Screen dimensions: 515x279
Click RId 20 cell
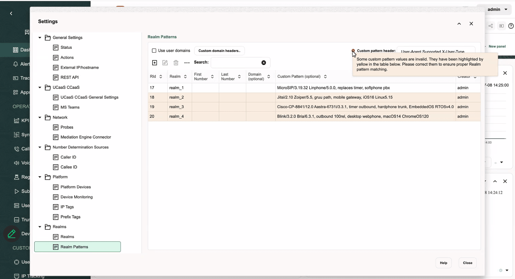click(157, 116)
